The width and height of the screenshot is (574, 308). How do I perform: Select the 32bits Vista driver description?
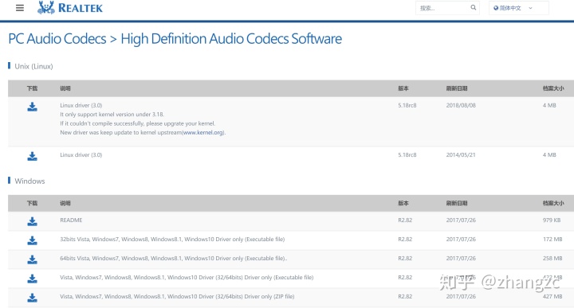(x=172, y=240)
